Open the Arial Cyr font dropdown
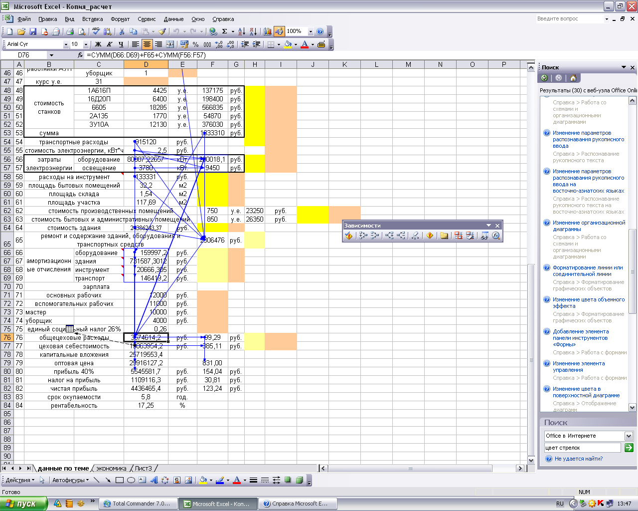This screenshot has width=638, height=511. 66,44
